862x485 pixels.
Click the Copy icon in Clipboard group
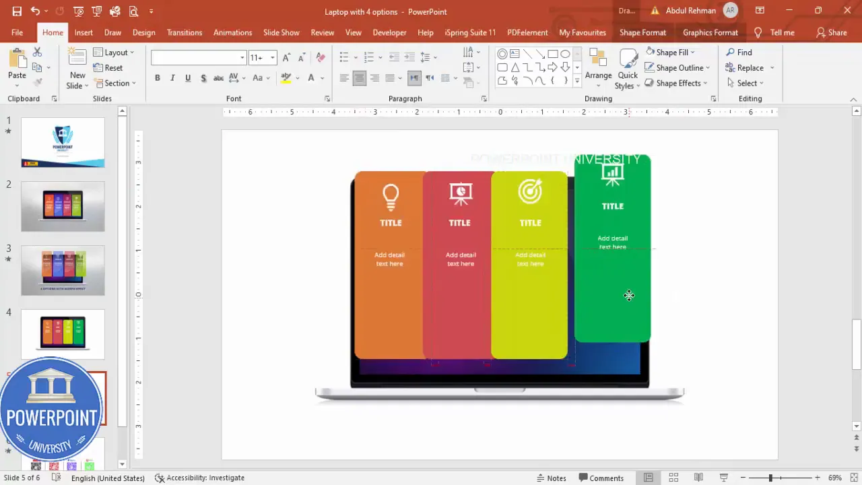point(37,67)
